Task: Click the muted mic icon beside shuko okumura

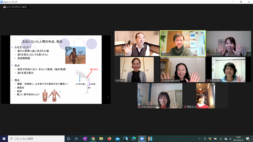Action: 139,107
